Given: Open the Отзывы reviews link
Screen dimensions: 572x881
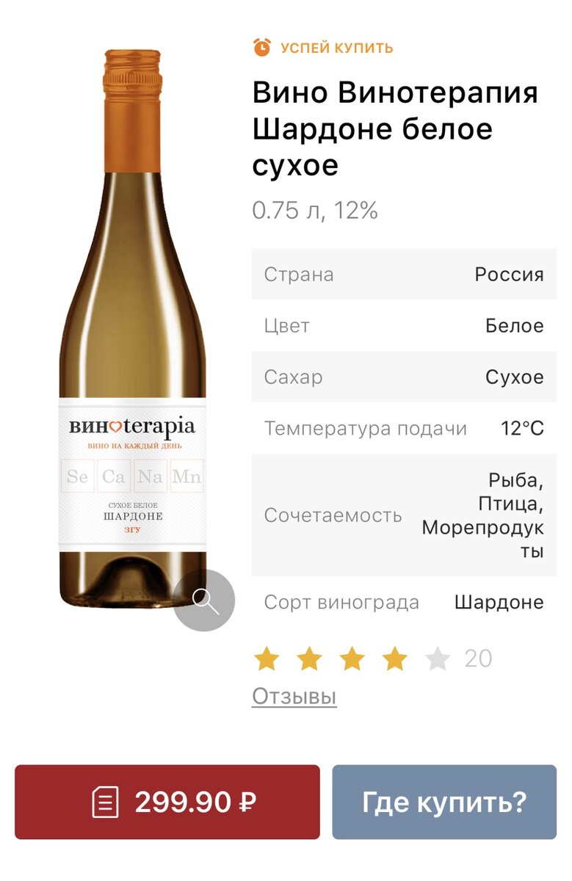Looking at the screenshot, I should click(x=294, y=695).
